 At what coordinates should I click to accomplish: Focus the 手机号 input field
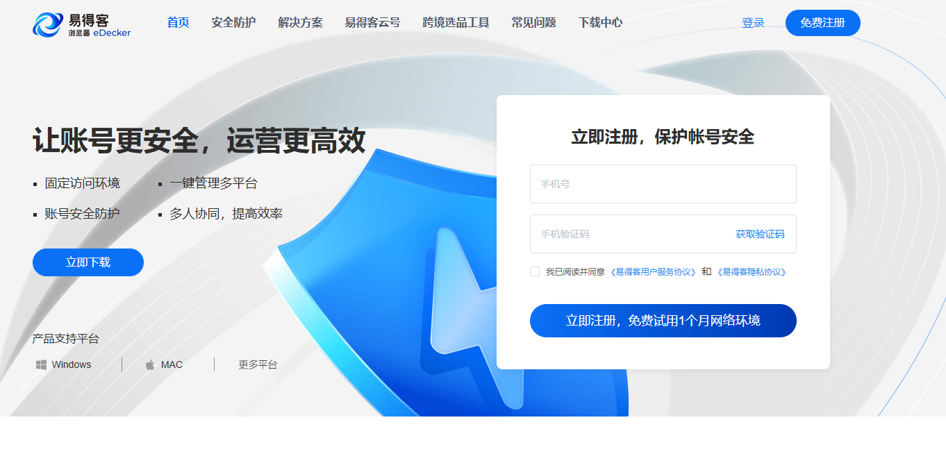(663, 184)
